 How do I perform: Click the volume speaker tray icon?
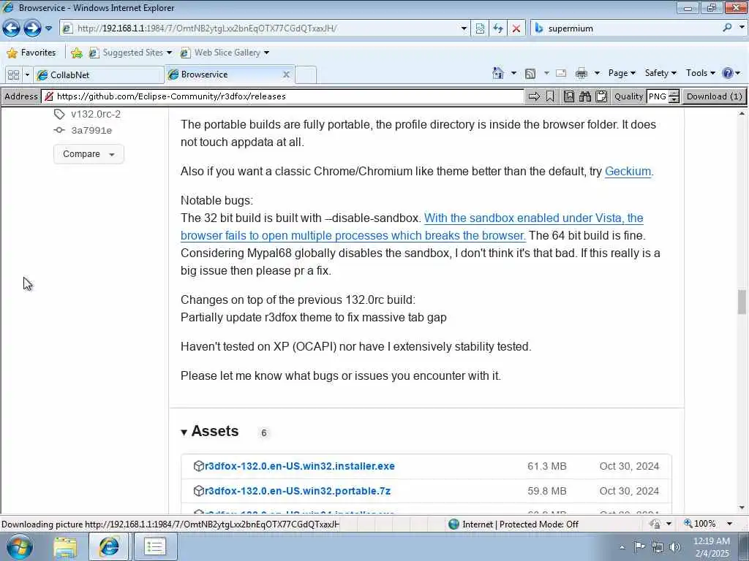point(675,546)
